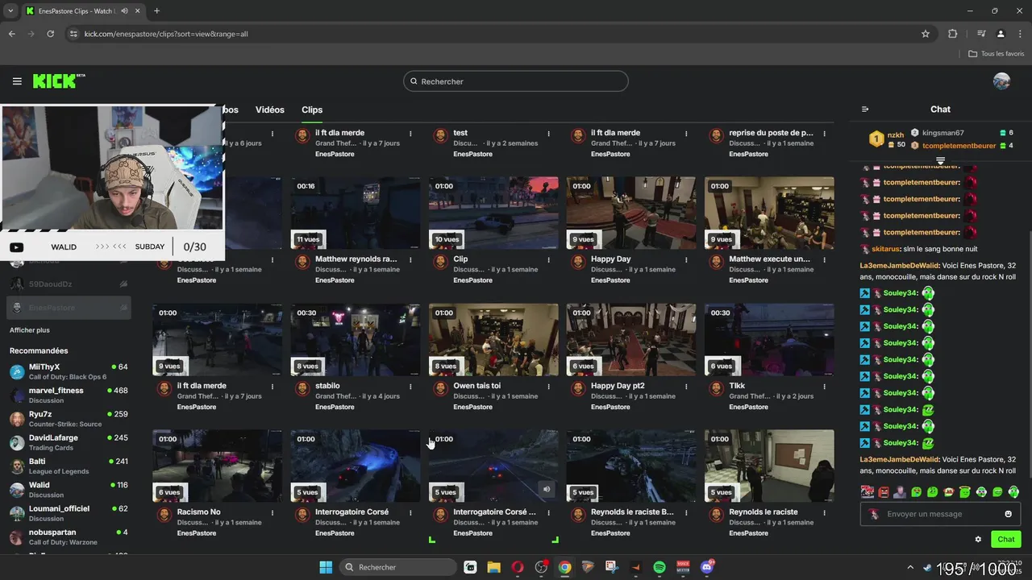Open options for Happy Day pt2 clip
Screen dimensions: 1032x580
click(x=686, y=386)
